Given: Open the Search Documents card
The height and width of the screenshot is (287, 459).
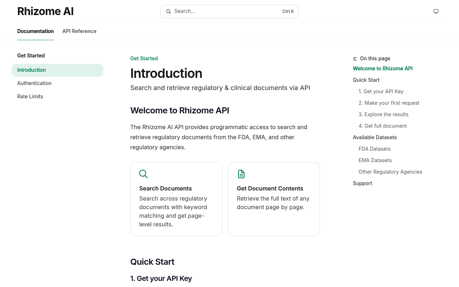Looking at the screenshot, I should coord(176,199).
